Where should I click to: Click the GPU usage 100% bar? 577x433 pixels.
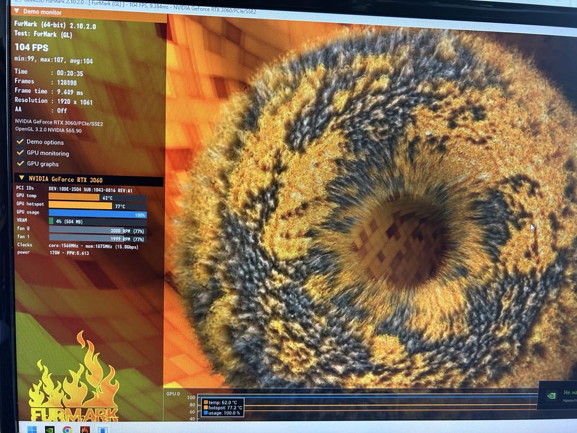pos(98,213)
